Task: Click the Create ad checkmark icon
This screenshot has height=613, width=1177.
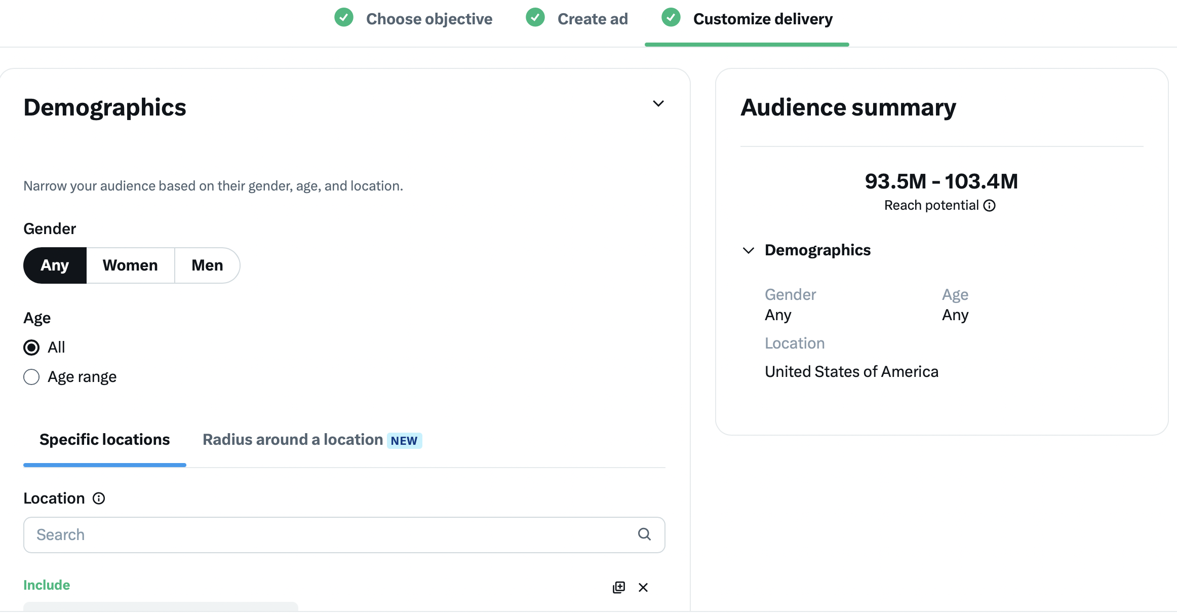Action: tap(535, 18)
